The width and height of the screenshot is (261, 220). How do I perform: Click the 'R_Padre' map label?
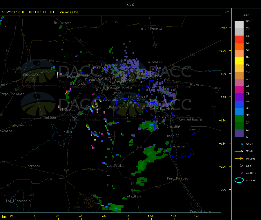pos(166,108)
